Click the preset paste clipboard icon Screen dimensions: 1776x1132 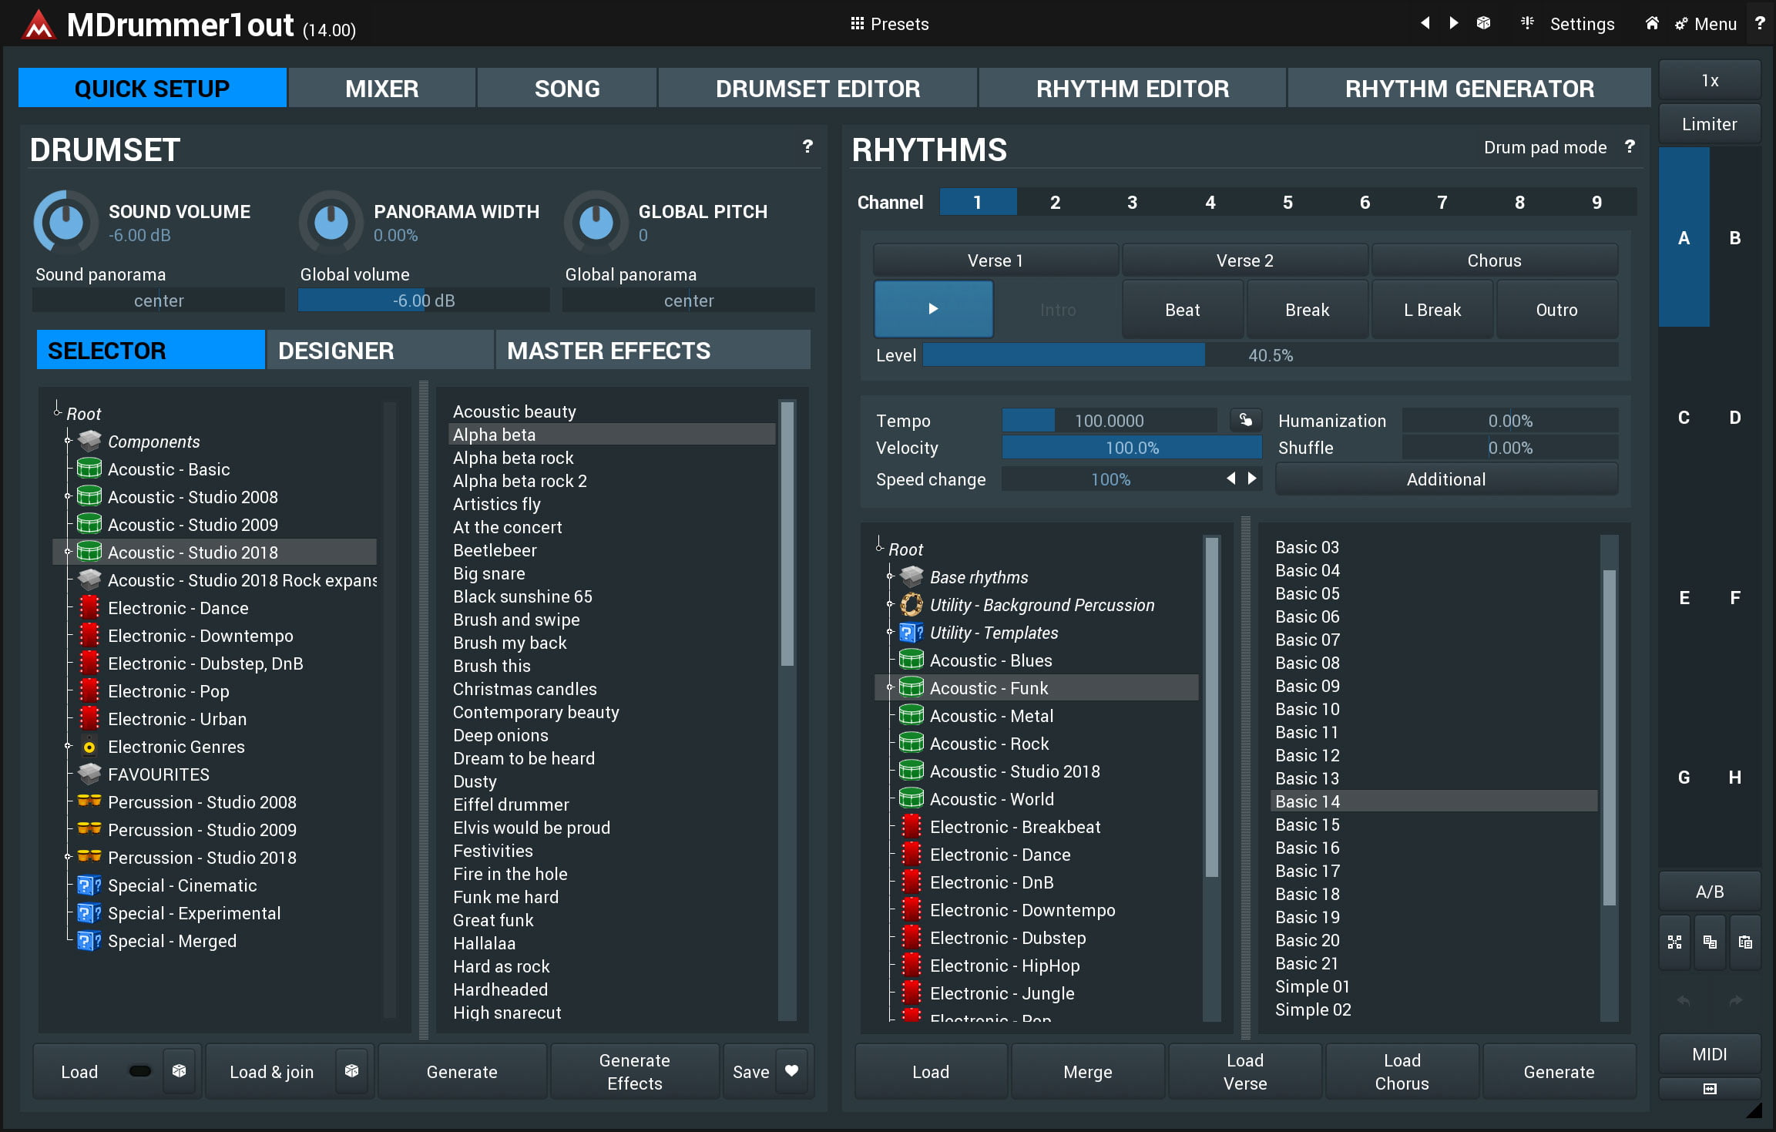1745,942
